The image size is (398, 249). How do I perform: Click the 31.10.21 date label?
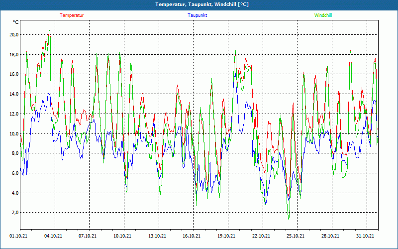point(365,236)
